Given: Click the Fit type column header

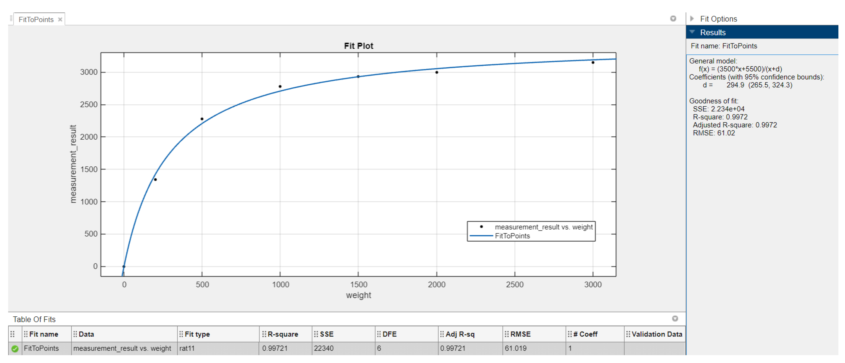Looking at the screenshot, I should [x=197, y=334].
